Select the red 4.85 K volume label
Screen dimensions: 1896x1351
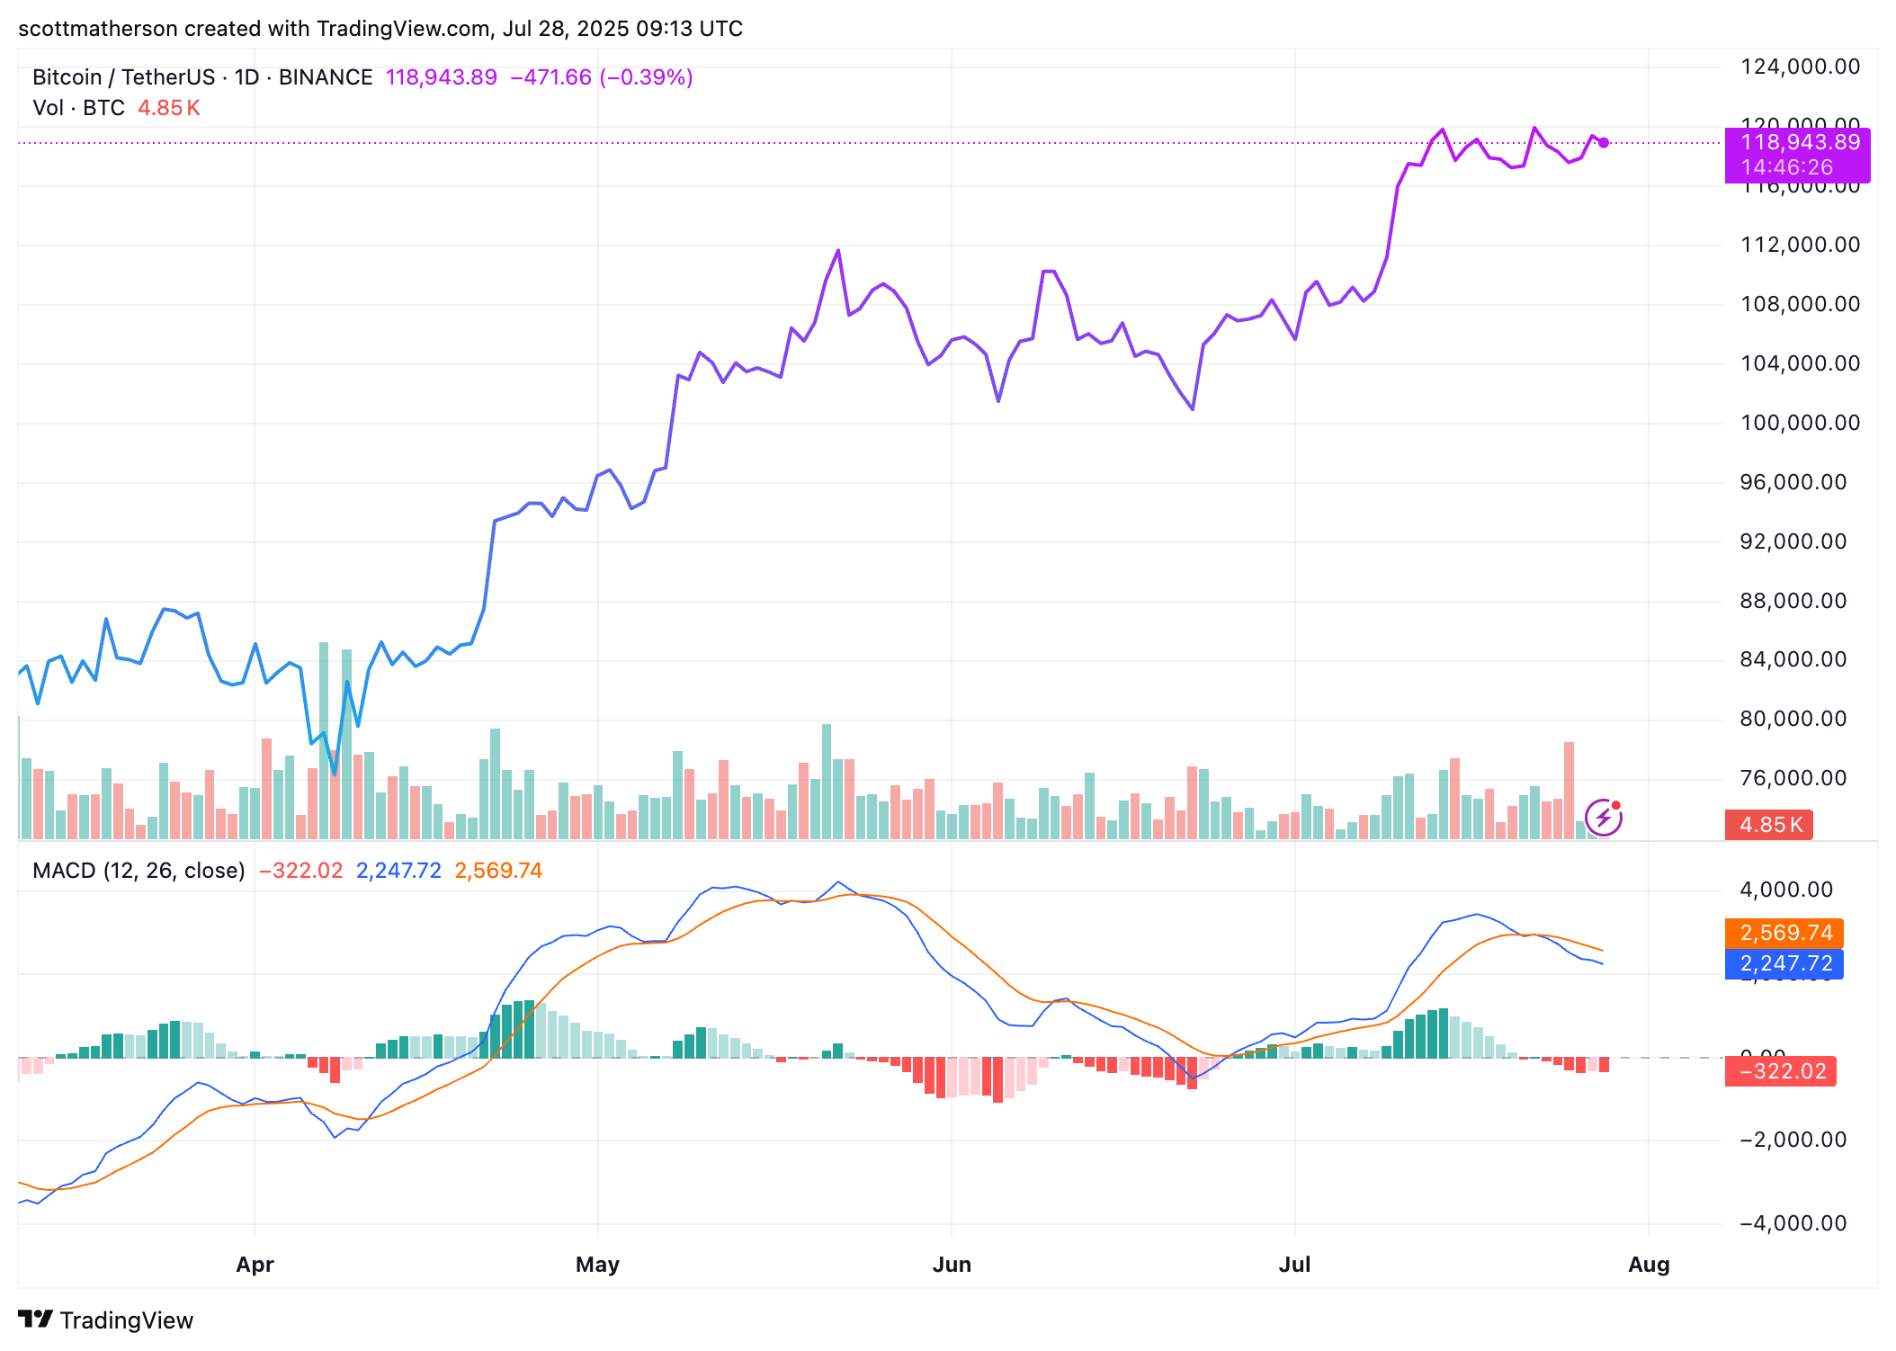pos(1768,825)
